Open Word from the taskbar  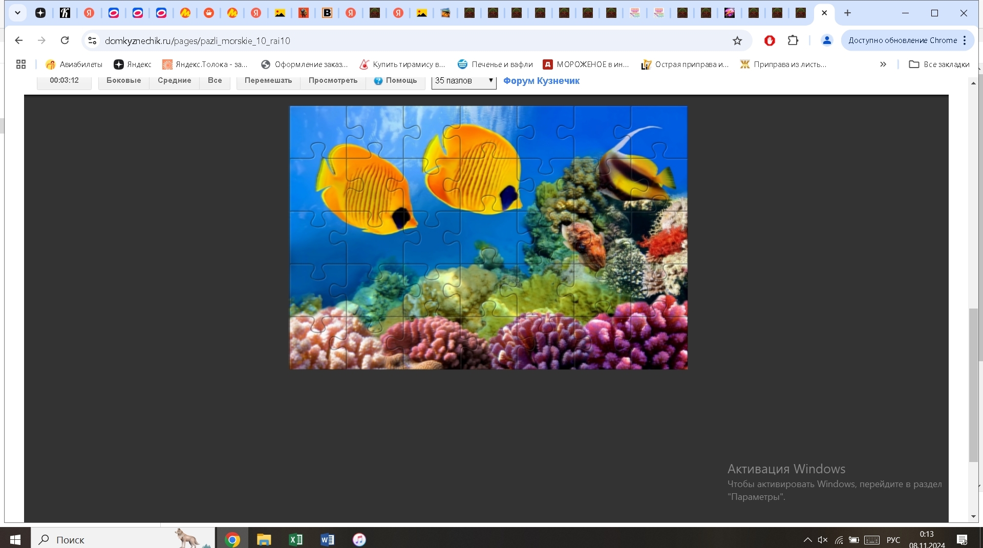click(328, 539)
